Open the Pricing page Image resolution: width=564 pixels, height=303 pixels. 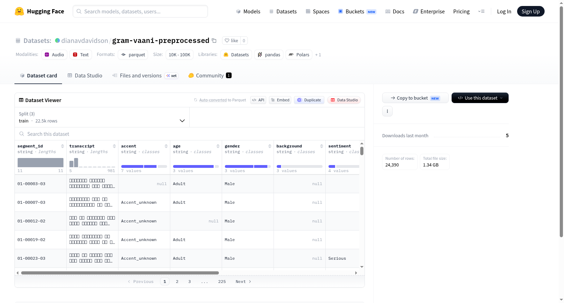coord(461,11)
